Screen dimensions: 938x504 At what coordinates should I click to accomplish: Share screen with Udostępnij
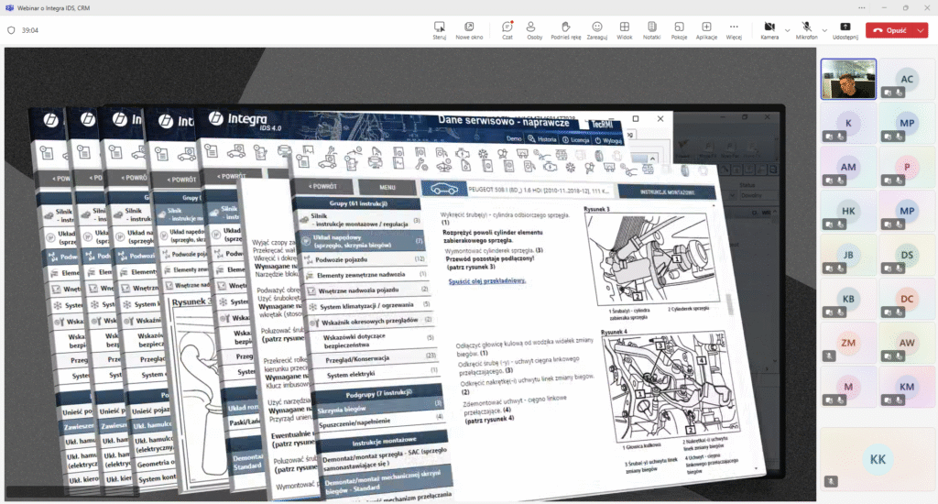click(845, 30)
